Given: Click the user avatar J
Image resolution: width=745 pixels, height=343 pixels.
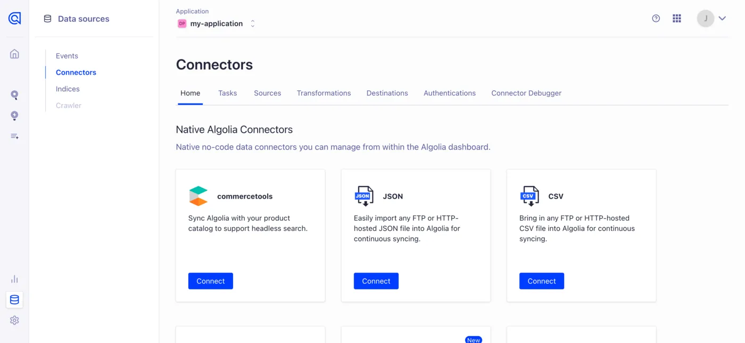Looking at the screenshot, I should point(706,19).
